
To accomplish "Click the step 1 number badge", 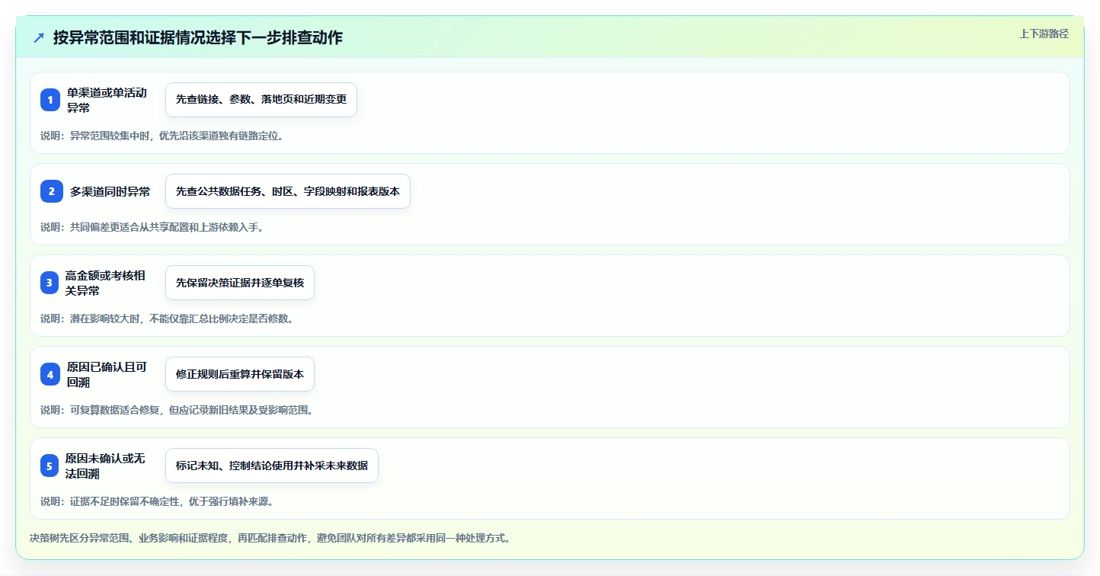I will [50, 100].
